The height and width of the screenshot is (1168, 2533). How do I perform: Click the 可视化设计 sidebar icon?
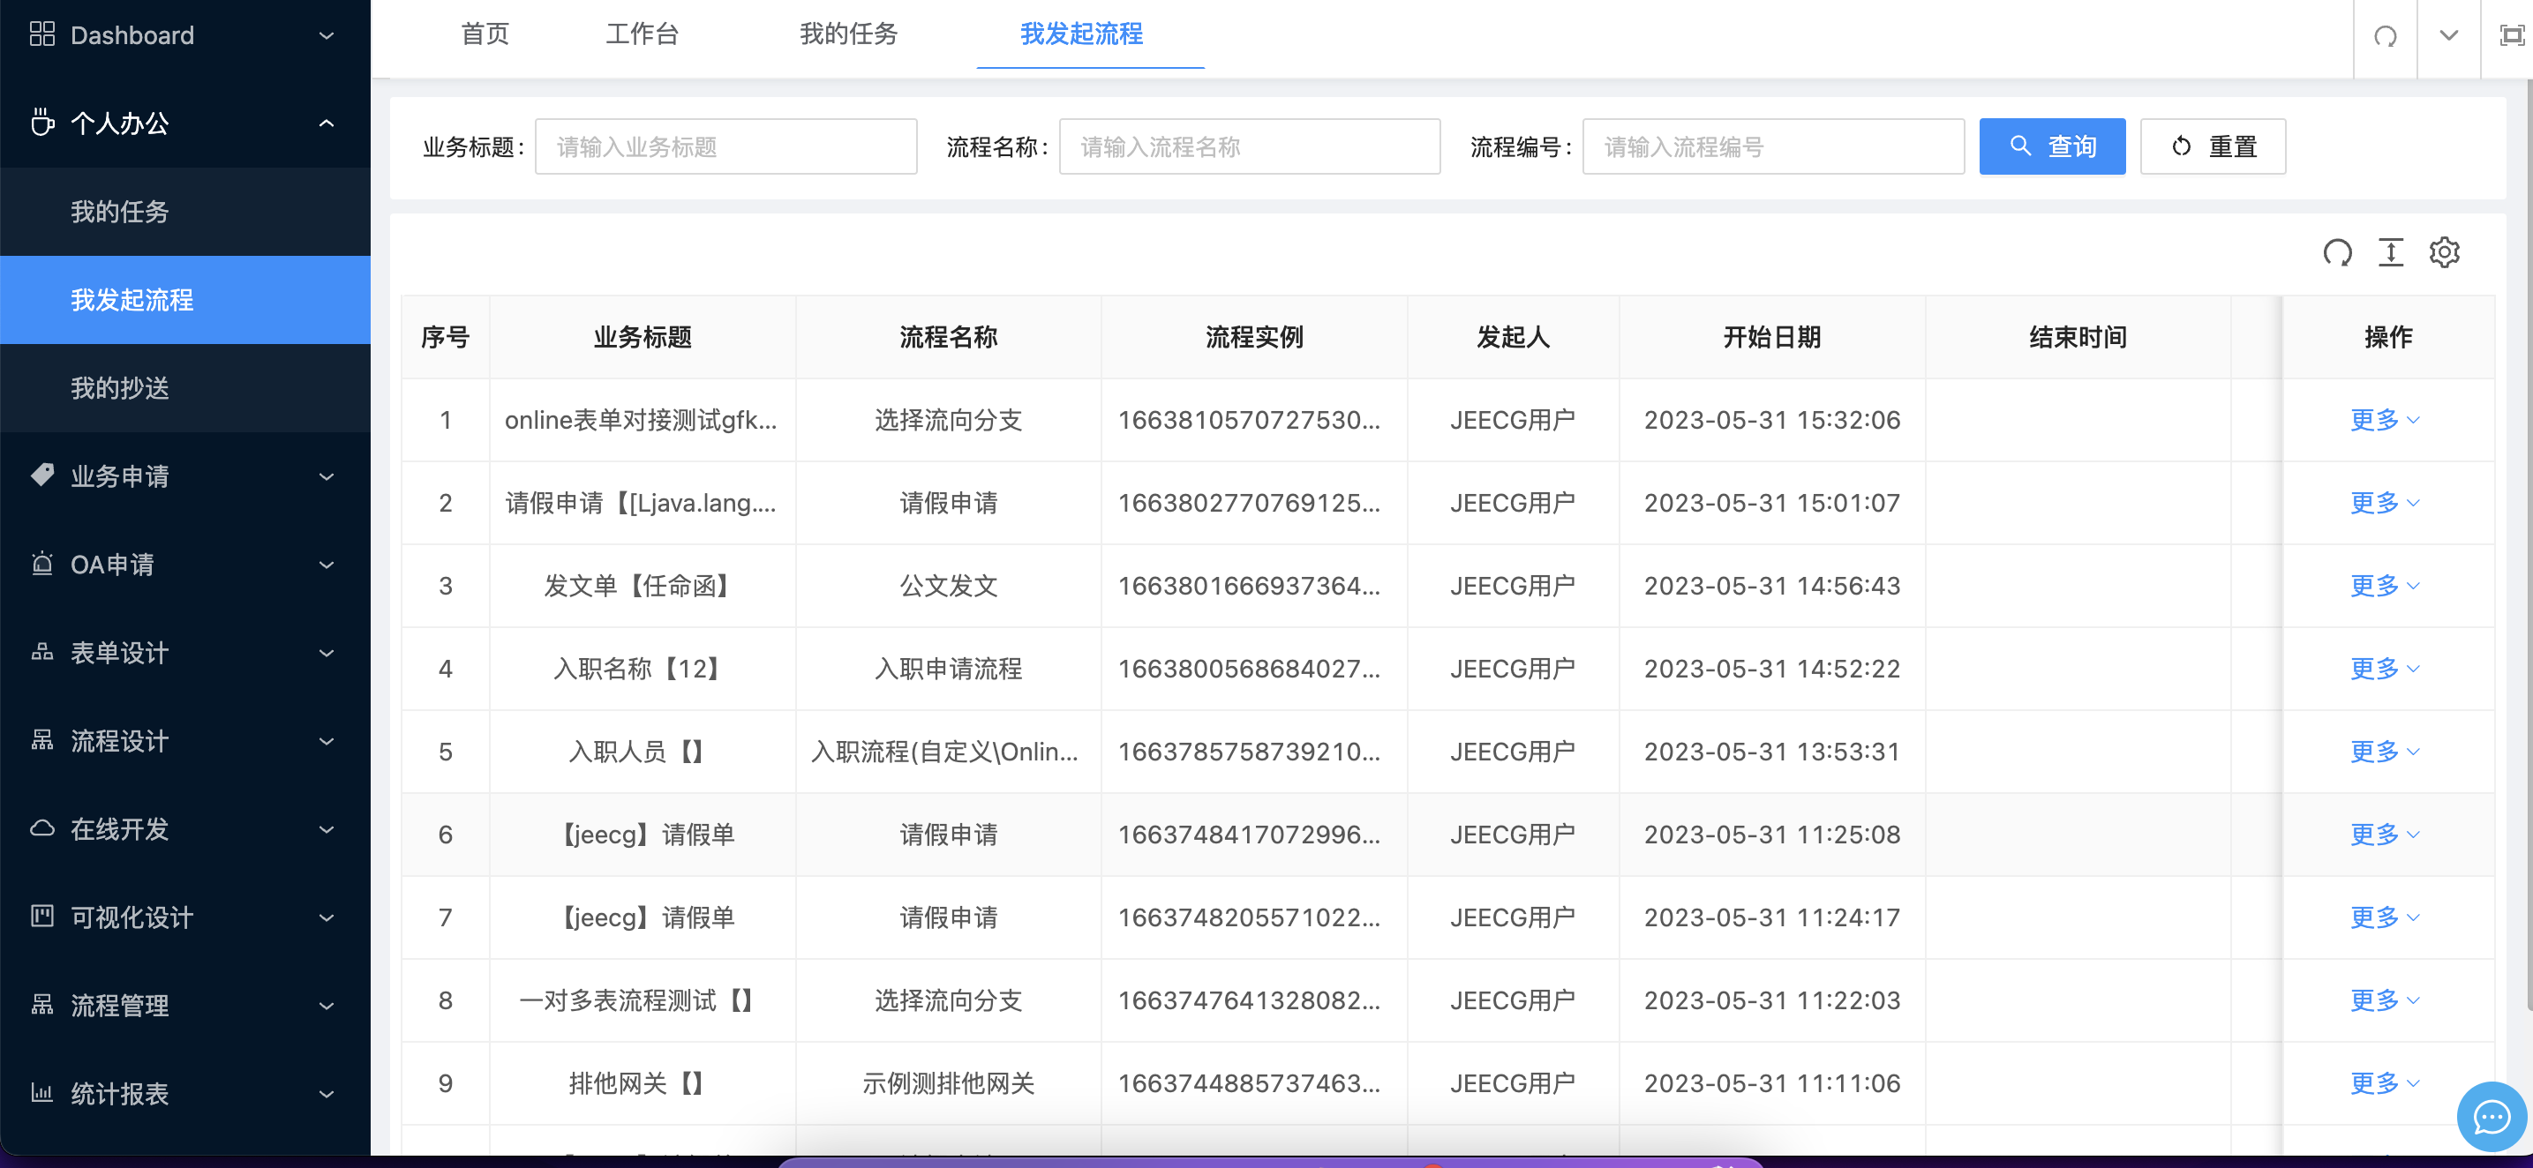41,917
